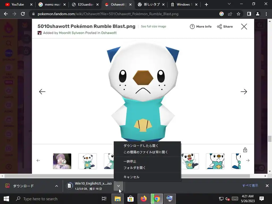This screenshot has width=272, height=204.
Task: Click the Google account icon in address bar
Action: click(222, 14)
